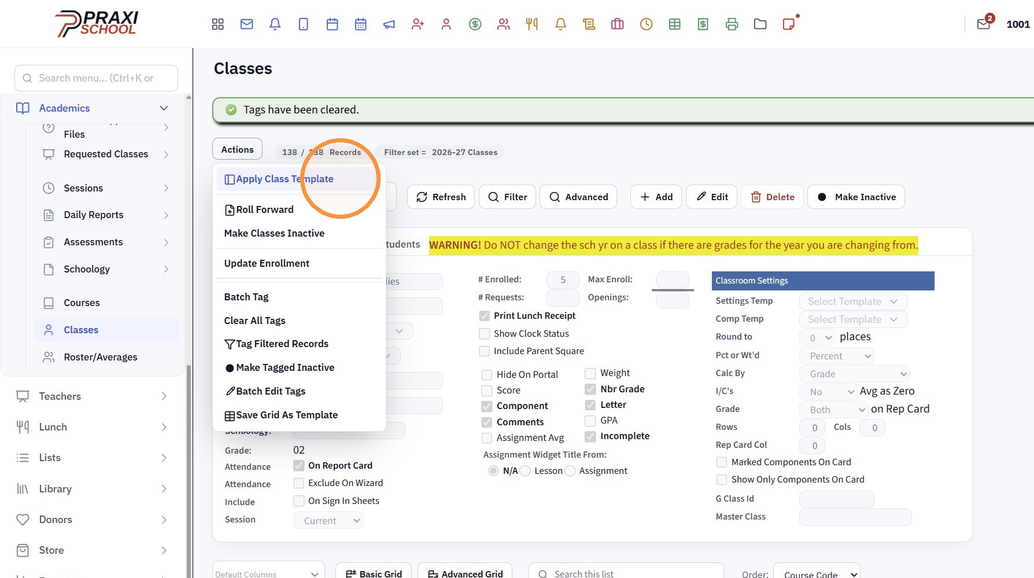Click the Search menu input field
1034x578 pixels.
96,78
